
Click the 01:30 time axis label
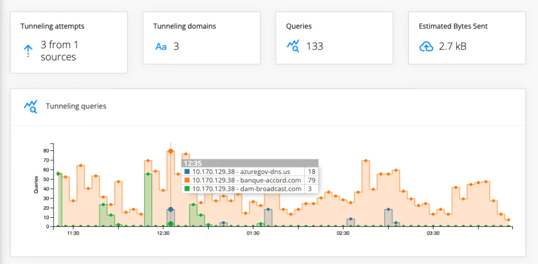tap(253, 233)
